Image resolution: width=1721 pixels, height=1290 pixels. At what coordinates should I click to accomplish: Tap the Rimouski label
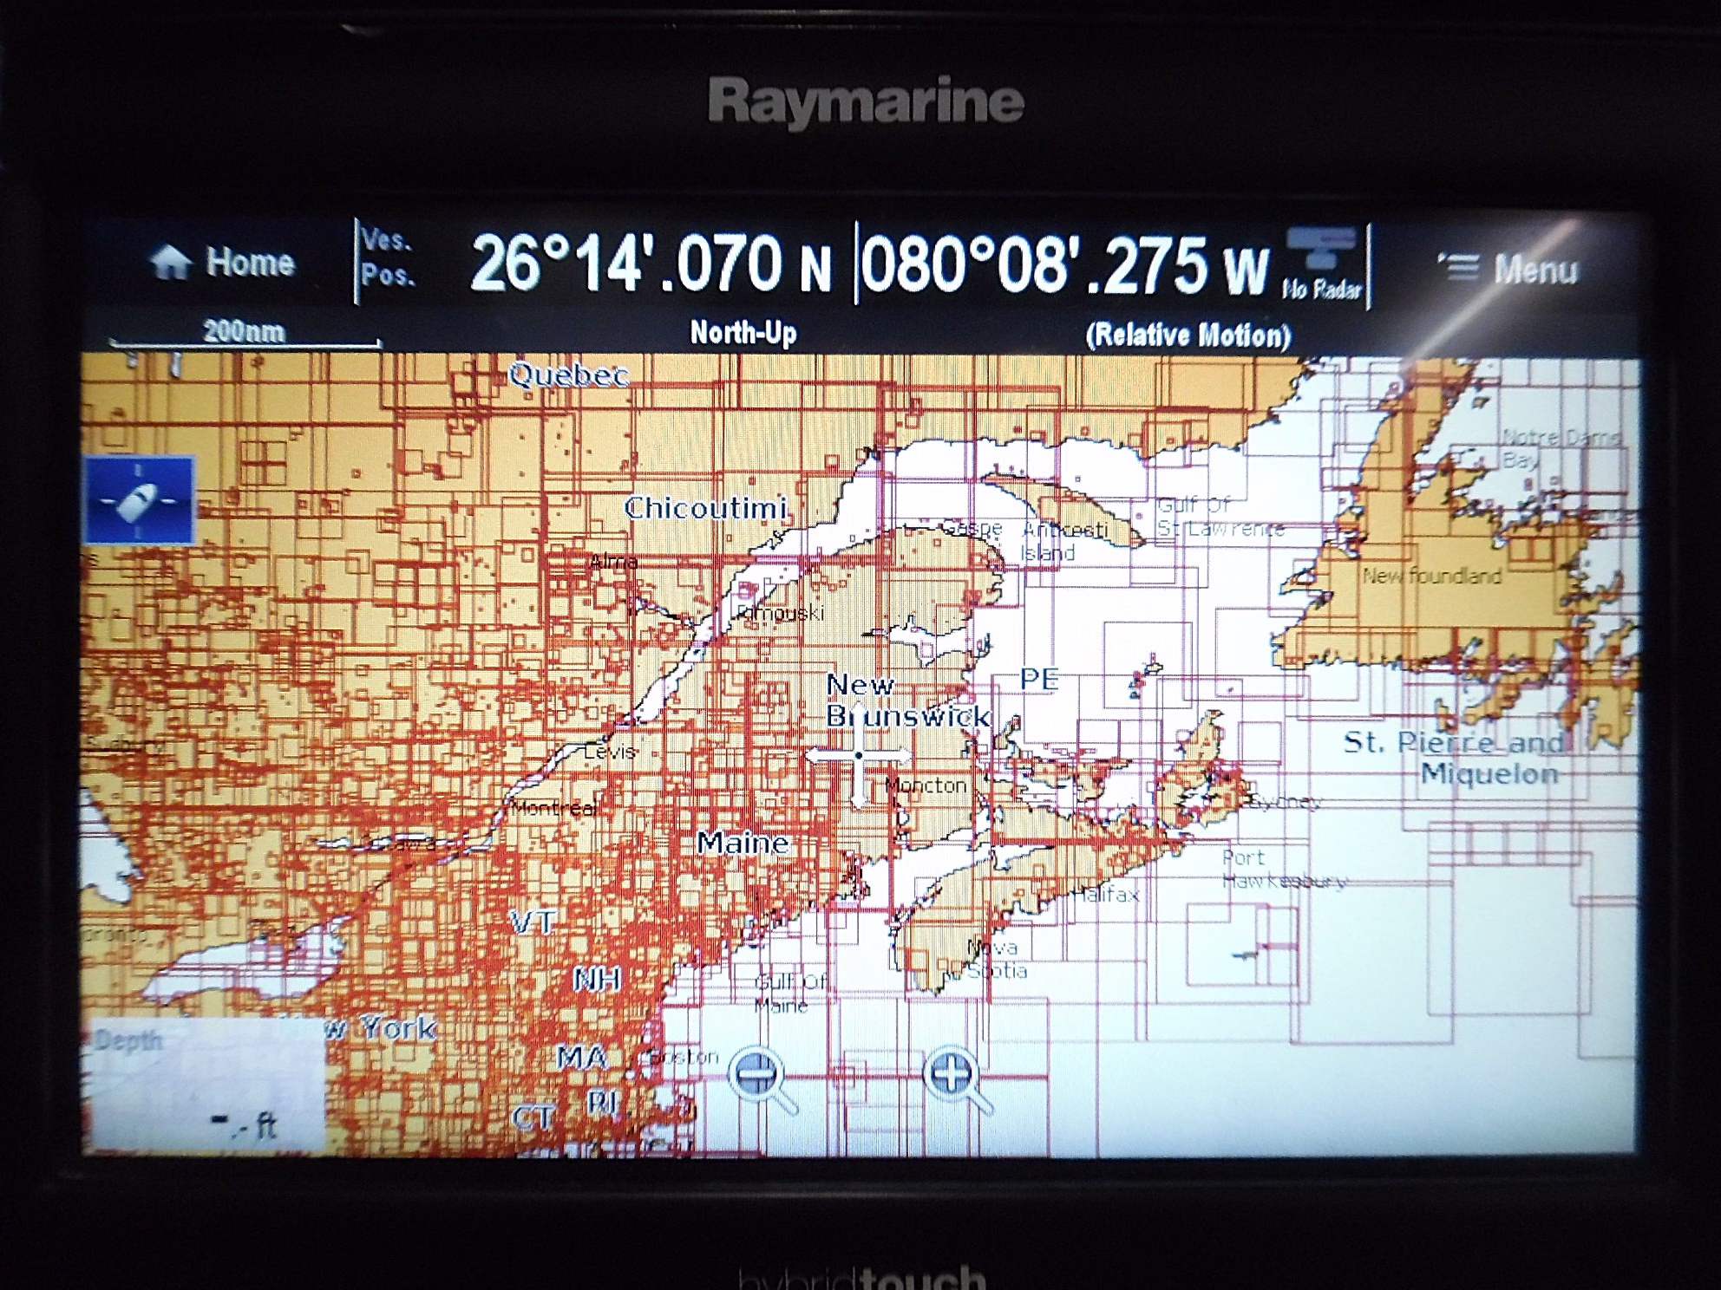[x=781, y=613]
